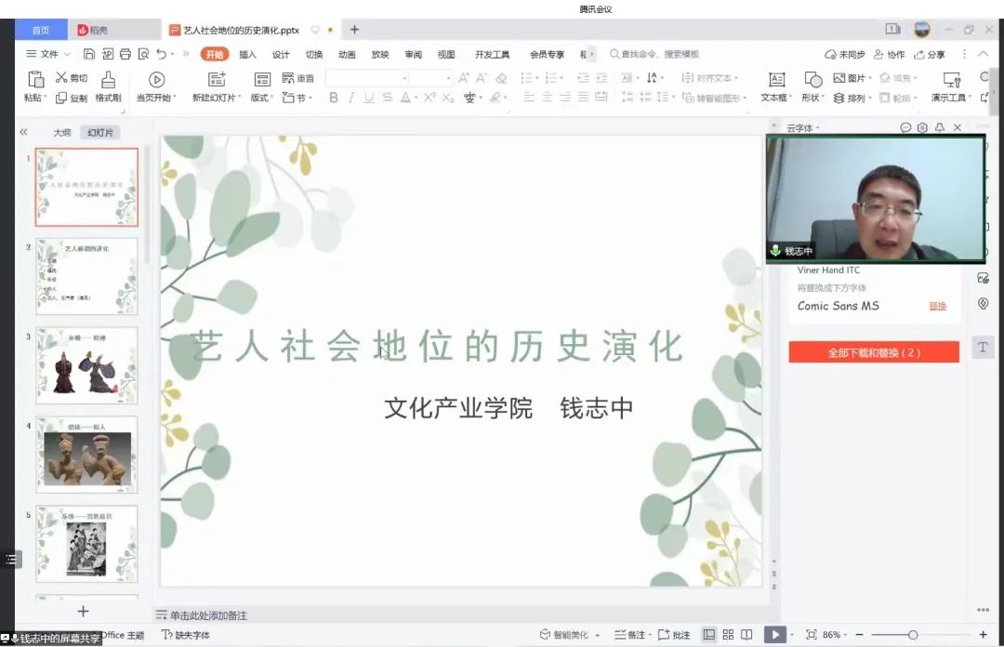Expand the Shapes (形状) dropdown
Viewport: 1004px width, 647px height.
point(813,86)
